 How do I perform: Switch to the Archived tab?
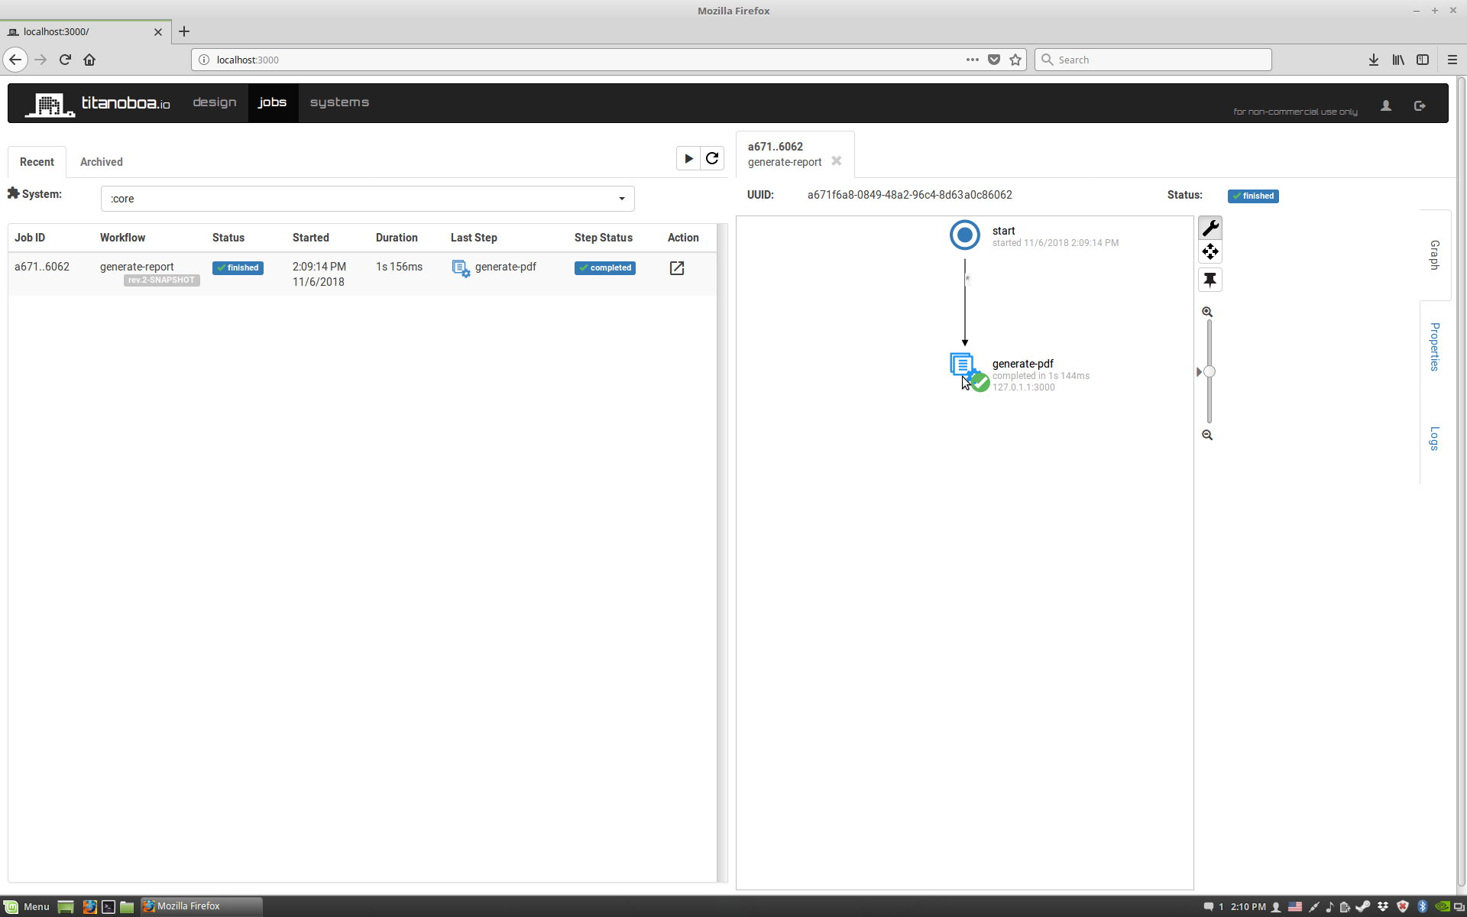point(101,162)
